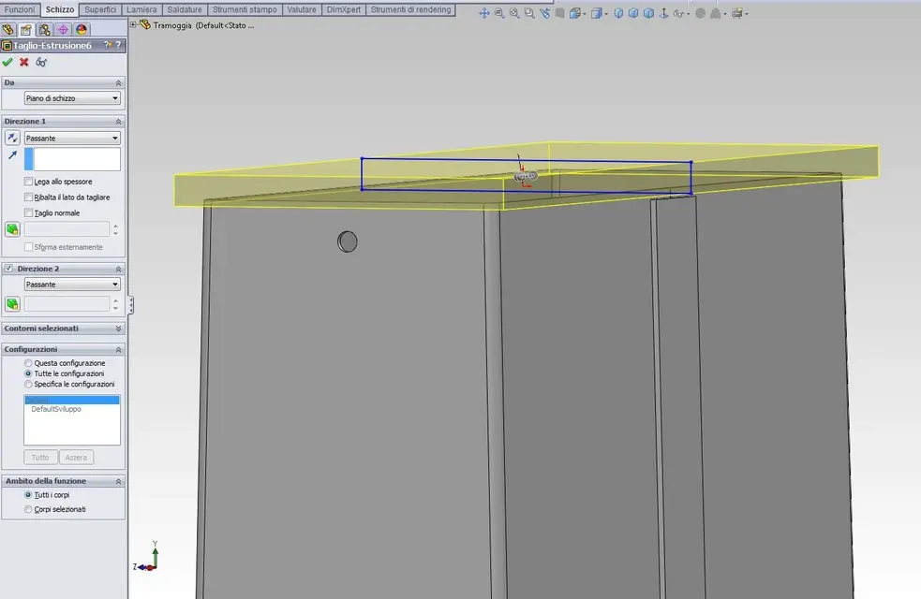Viewport: 921px width, 599px height.
Task: Click the direction of extrusion field
Action: (x=72, y=159)
